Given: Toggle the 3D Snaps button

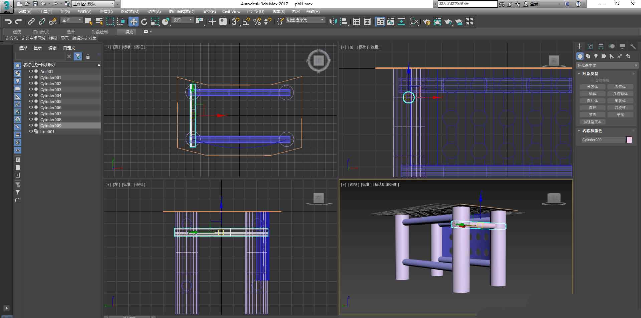Looking at the screenshot, I should pyautogui.click(x=236, y=22).
